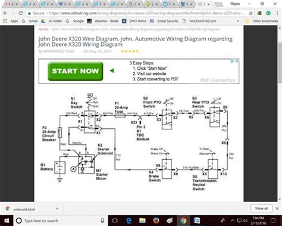Open the Word taskbar icon
This screenshot has width=282, height=226.
coord(197,221)
